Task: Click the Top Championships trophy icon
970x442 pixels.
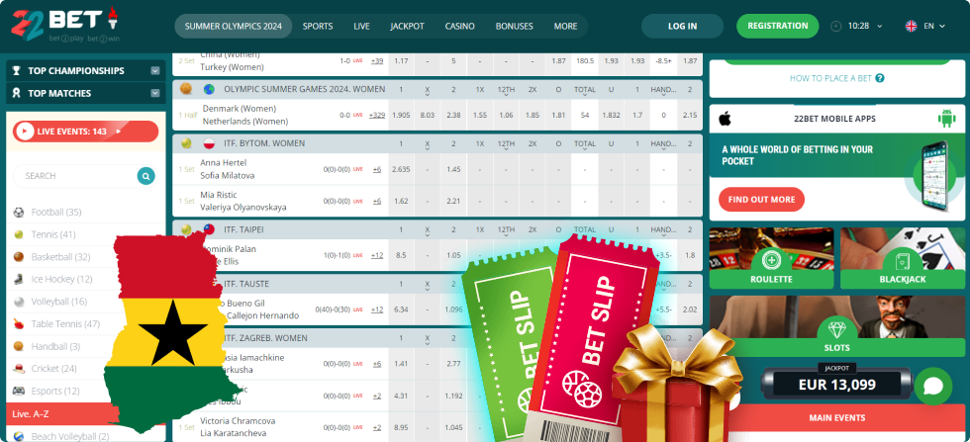Action: 17,70
